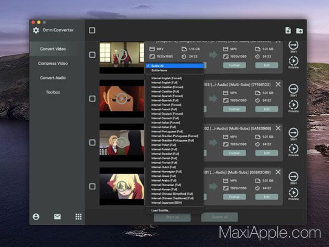This screenshot has height=247, width=329.
Task: Open OmniConverter settings gear
Action: tap(36, 30)
